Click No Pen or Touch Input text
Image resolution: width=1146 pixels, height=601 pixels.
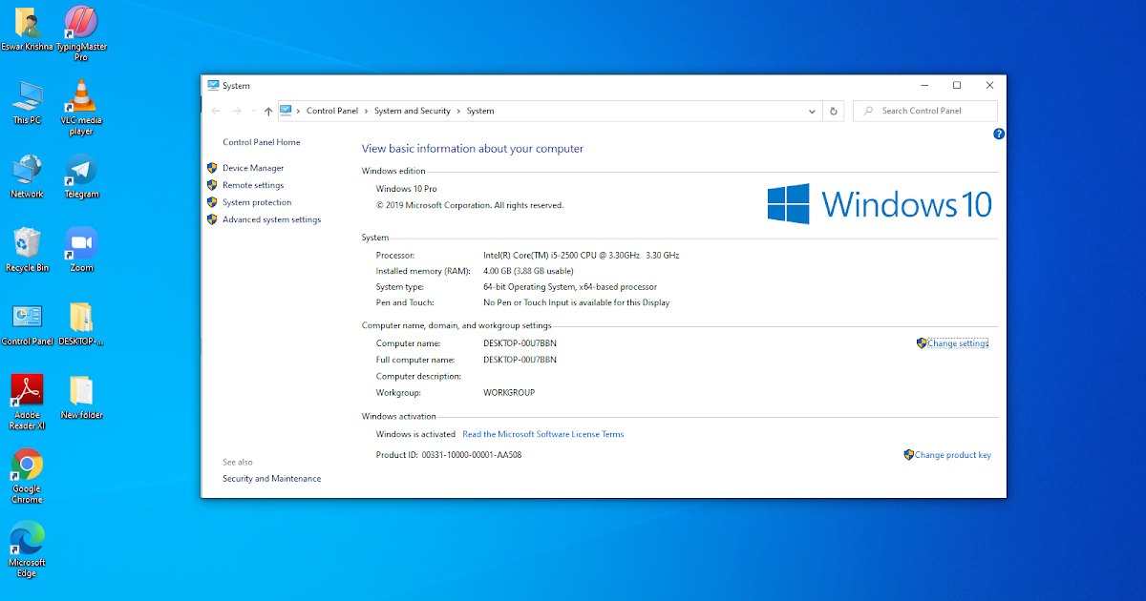[x=577, y=302]
